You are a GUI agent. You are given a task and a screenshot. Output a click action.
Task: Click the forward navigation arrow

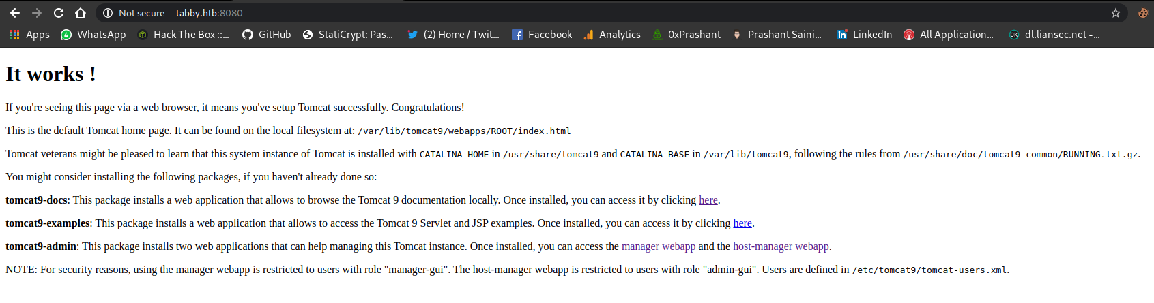[x=37, y=13]
